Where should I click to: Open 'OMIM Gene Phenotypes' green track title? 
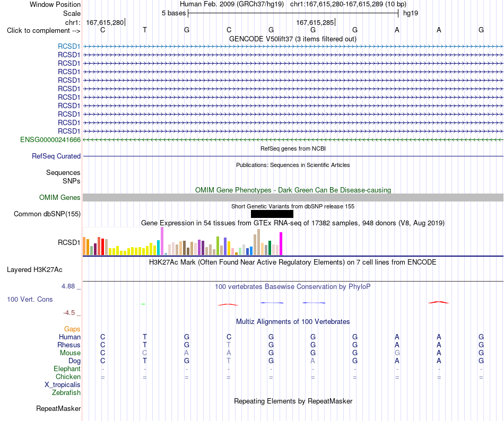(293, 190)
